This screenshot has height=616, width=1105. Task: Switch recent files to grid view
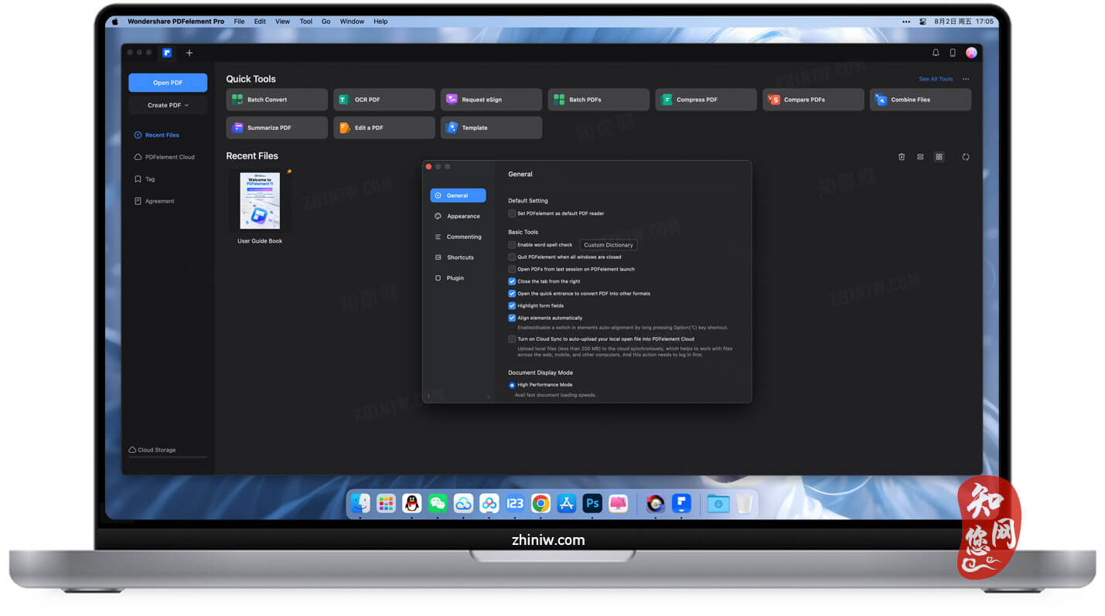pyautogui.click(x=940, y=157)
